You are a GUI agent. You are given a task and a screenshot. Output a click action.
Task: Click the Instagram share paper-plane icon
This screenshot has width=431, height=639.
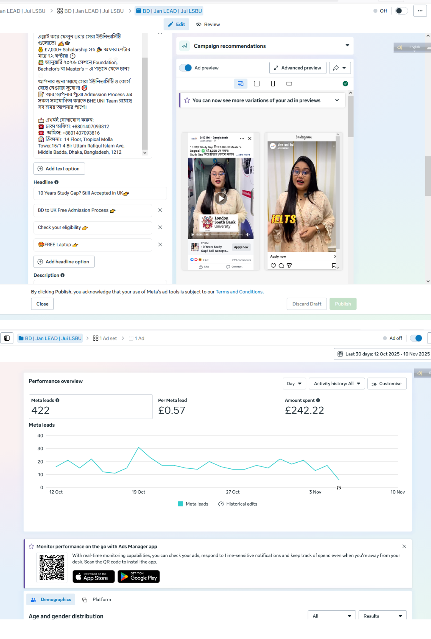pos(289,266)
